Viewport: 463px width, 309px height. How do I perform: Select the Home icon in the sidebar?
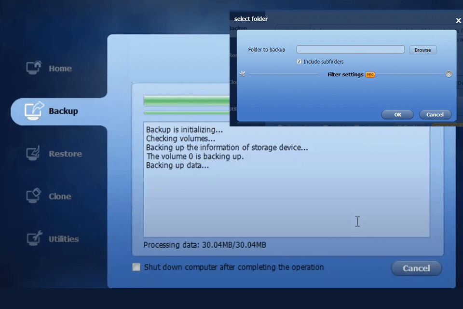34,68
